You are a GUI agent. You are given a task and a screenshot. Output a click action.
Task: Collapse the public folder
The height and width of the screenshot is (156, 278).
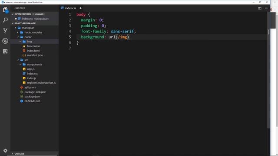tap(18, 37)
